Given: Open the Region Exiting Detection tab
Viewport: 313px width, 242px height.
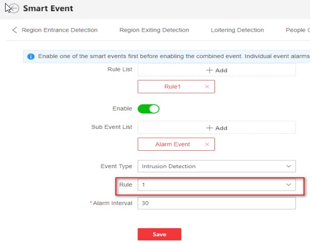Looking at the screenshot, I should (x=154, y=30).
